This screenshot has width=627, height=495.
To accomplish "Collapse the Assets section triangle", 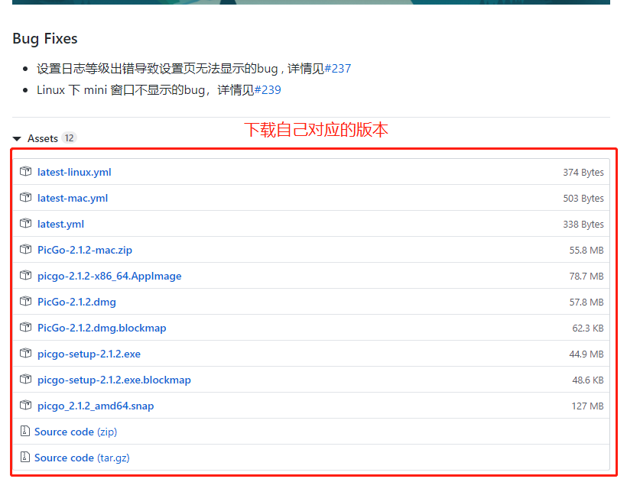I will point(17,138).
